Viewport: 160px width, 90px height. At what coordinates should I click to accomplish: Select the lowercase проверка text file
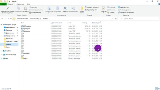pos(26,53)
